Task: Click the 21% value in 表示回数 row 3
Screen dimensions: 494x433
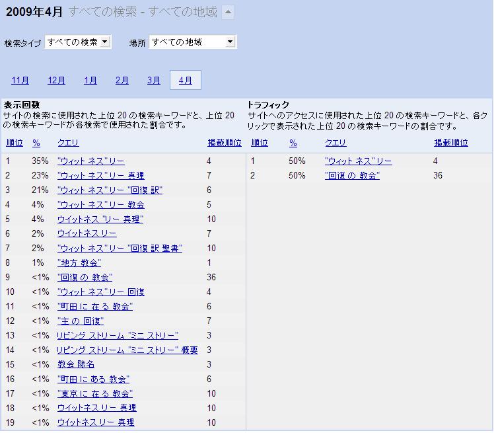Action: click(x=40, y=190)
